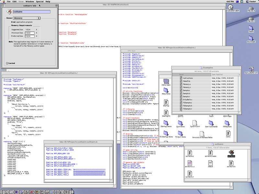The width and height of the screenshot is (259, 194).
Task: Open the Show: Memory pop-up menu
Action: (x=27, y=18)
